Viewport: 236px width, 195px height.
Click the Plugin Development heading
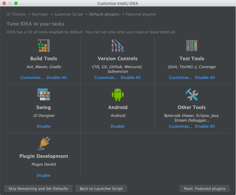[x=44, y=156]
